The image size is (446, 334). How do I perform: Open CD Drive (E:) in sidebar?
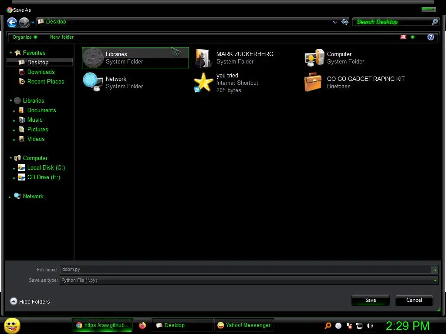pyautogui.click(x=44, y=177)
